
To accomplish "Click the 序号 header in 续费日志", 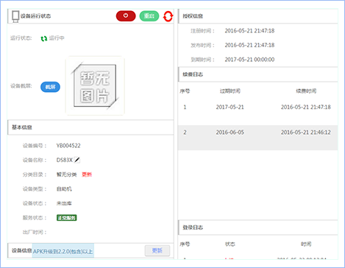I will pos(185,91).
